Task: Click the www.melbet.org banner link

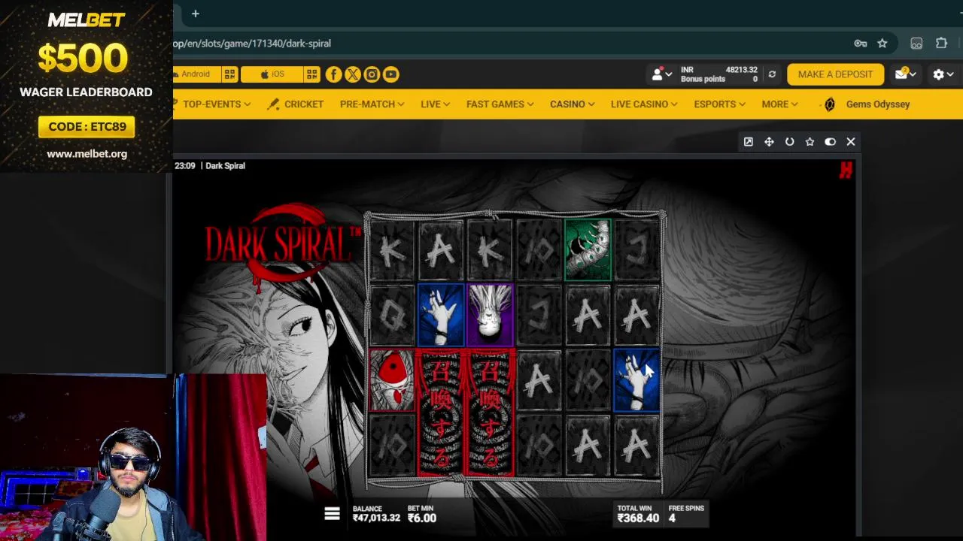Action: tap(87, 154)
